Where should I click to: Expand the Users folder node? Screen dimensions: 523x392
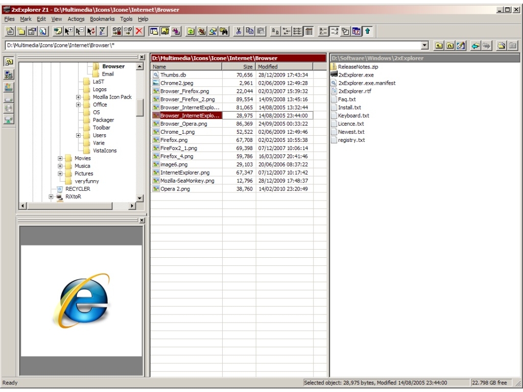78,135
